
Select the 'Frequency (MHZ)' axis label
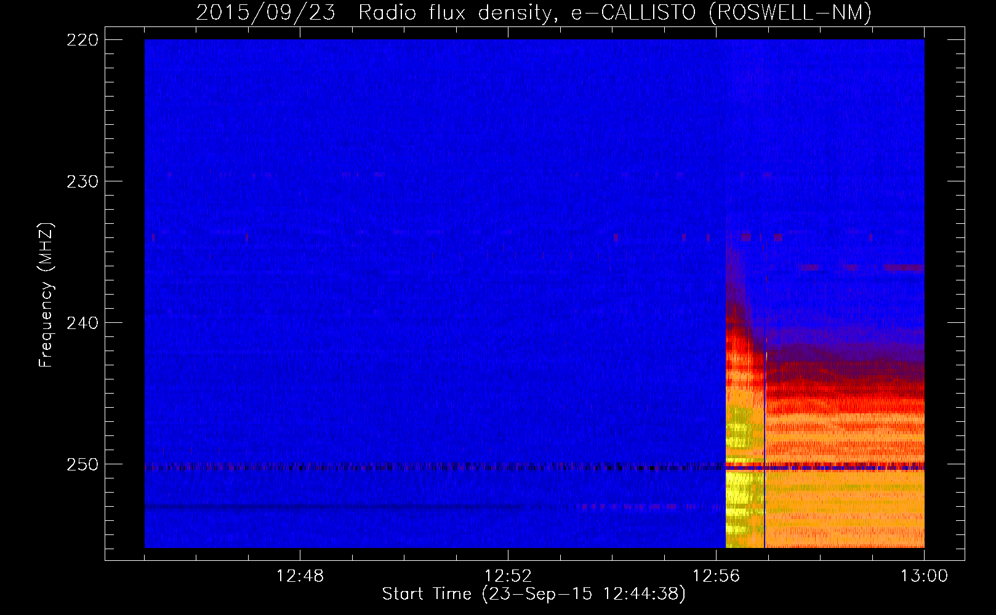(x=46, y=295)
